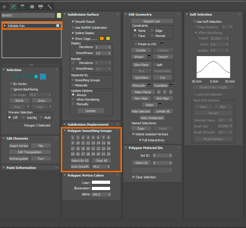Open the vertex Color swatch
Image resolution: width=246 pixels, height=228 pixels.
point(101,183)
